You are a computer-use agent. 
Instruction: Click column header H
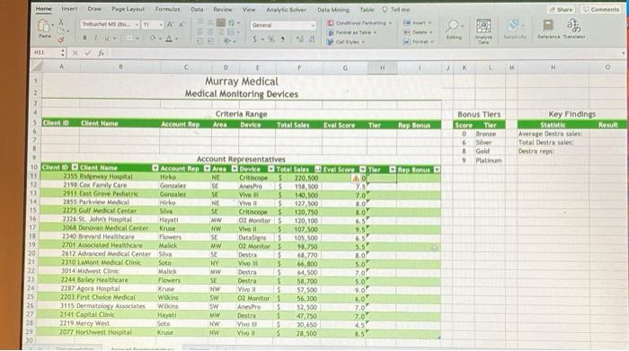[382, 68]
